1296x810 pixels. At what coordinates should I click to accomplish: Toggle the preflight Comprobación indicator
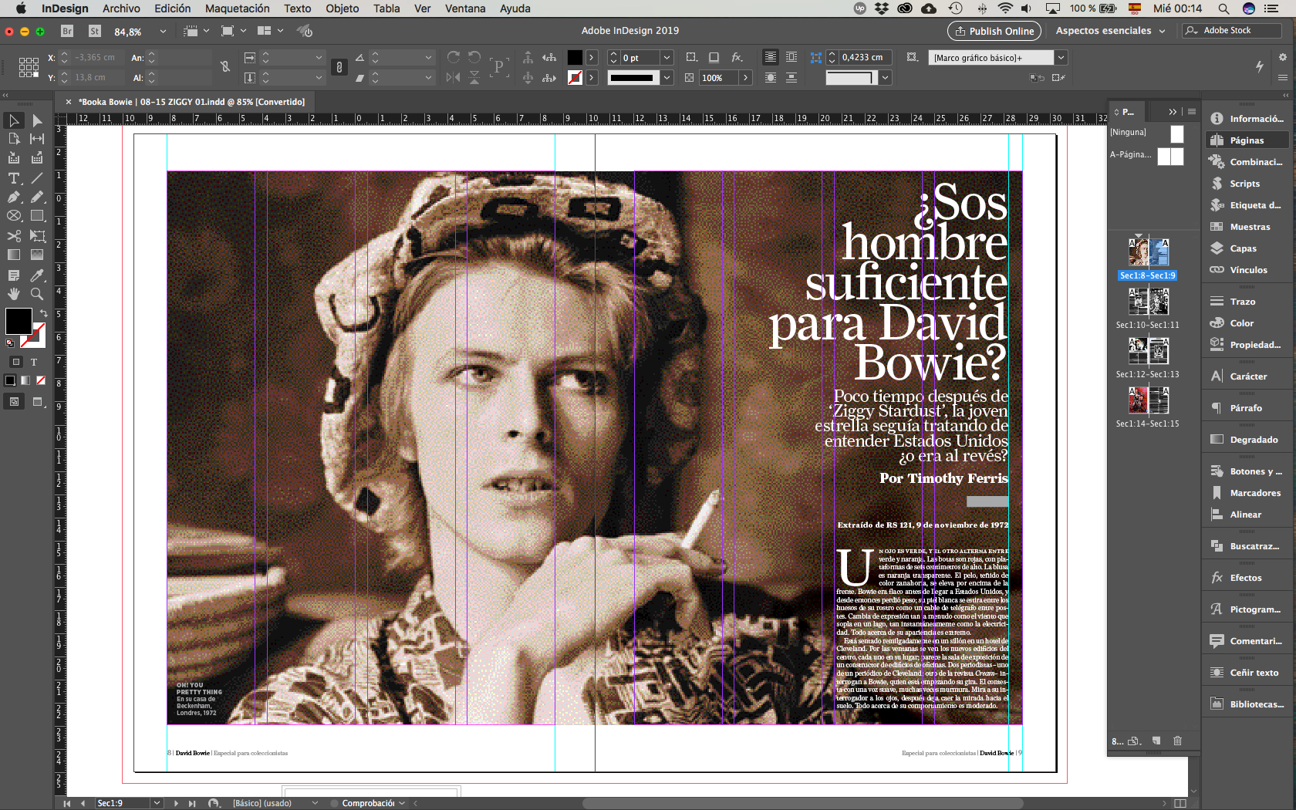click(334, 803)
